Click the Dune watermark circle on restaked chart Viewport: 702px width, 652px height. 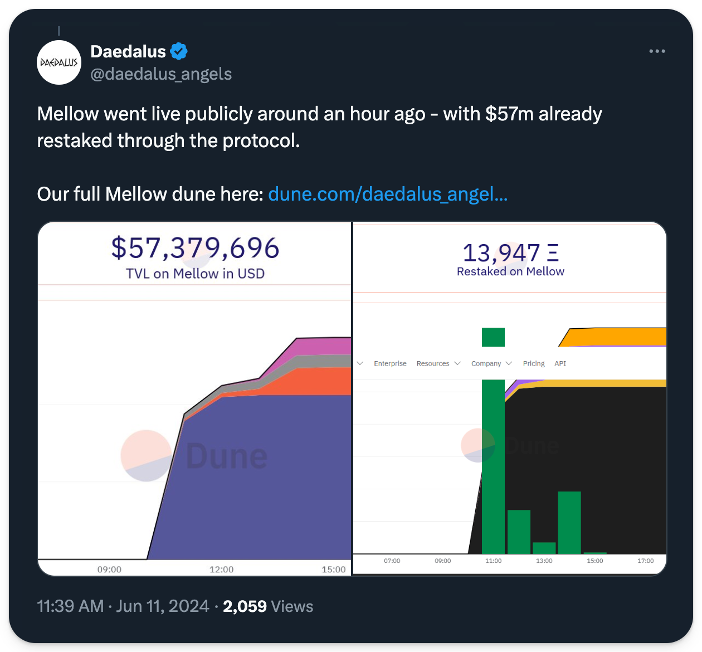[477, 445]
